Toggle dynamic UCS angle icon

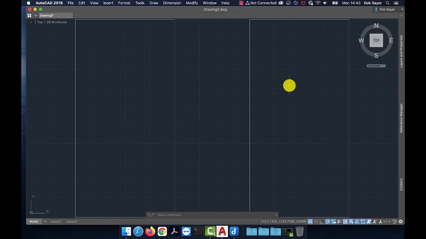357,221
